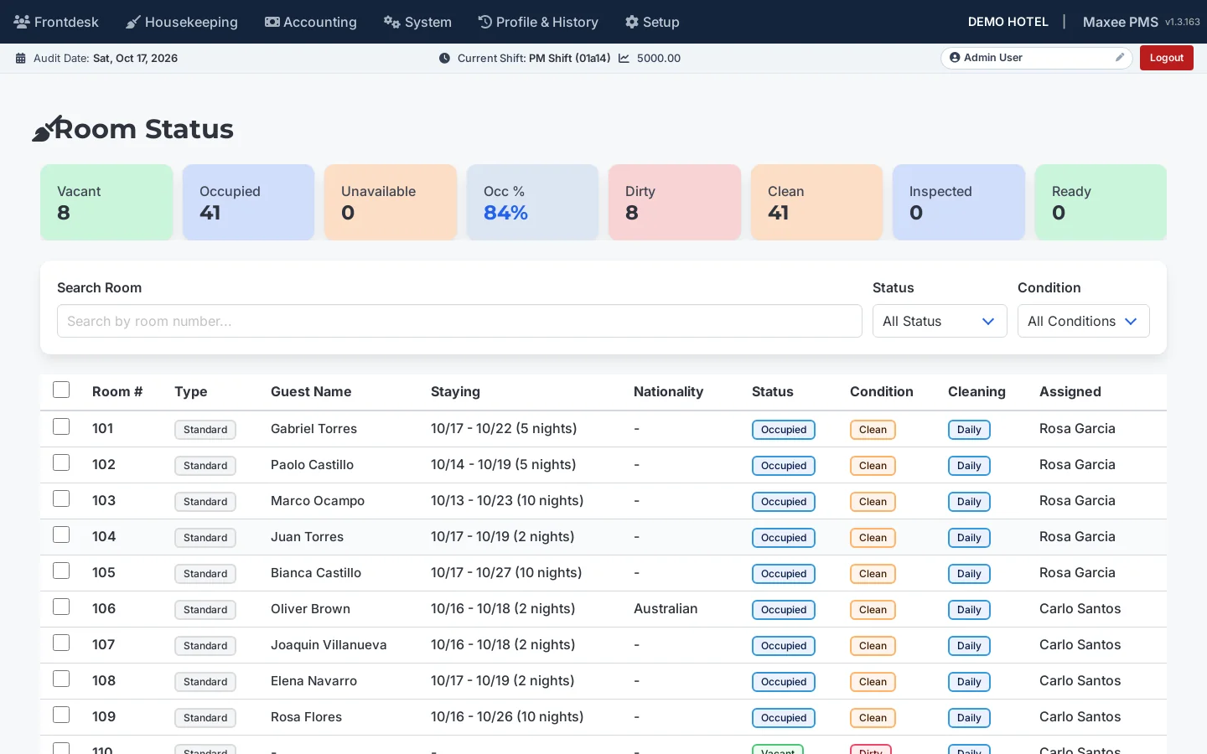Check the box for room 101
Viewport: 1207px width, 754px height.
[x=61, y=426]
